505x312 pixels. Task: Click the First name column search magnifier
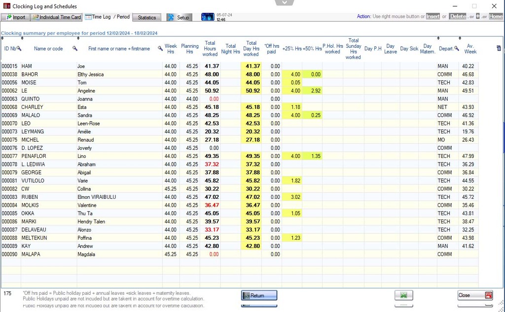pos(160,48)
